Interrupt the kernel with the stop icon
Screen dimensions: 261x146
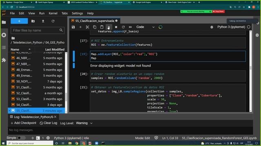[x=116, y=27]
